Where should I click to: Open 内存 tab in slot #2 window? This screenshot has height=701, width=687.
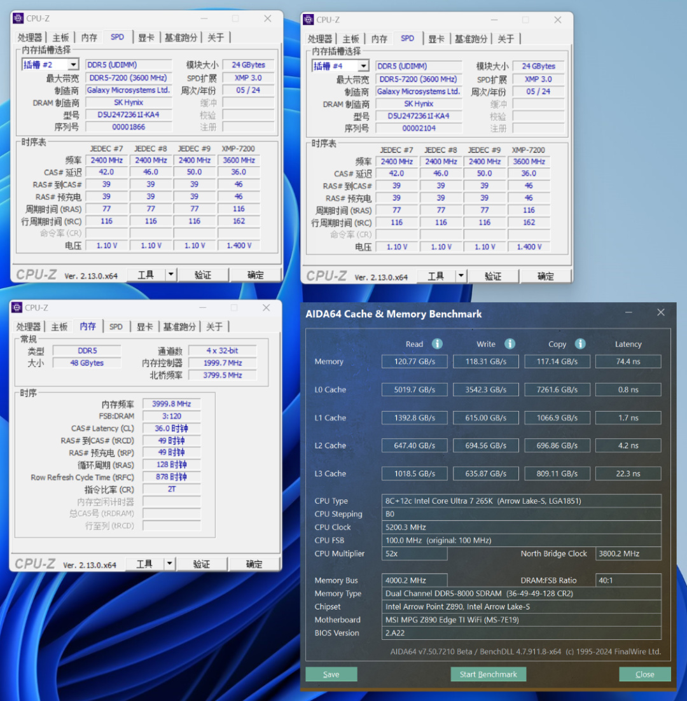click(89, 38)
